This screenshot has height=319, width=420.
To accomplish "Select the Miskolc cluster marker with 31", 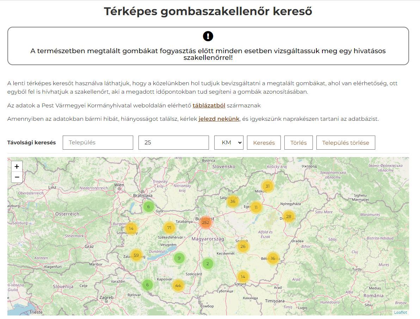I will click(267, 186).
